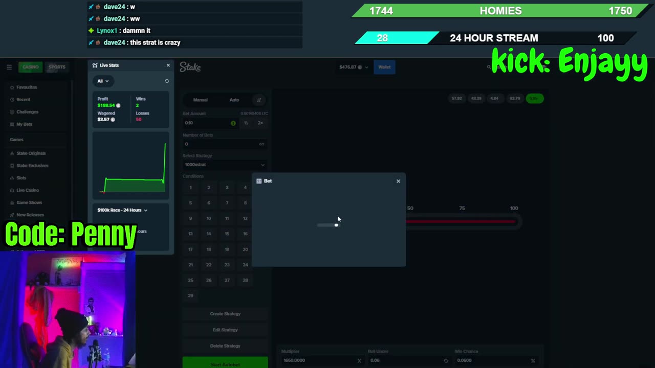Click the Wagered value $3.57
The height and width of the screenshot is (368, 655).
(x=103, y=120)
